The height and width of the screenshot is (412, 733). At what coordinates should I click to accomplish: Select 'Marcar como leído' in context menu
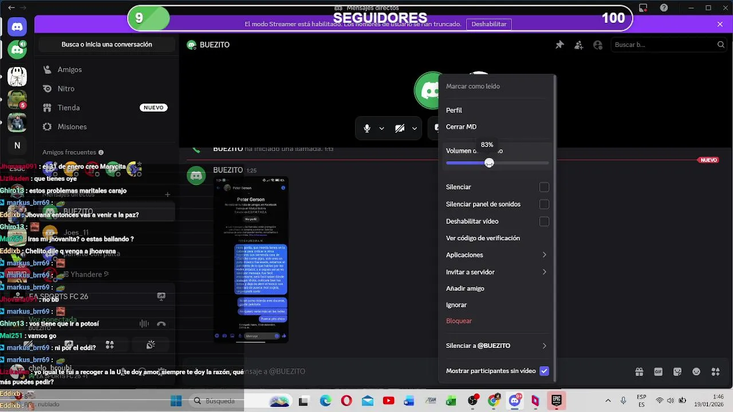click(473, 86)
